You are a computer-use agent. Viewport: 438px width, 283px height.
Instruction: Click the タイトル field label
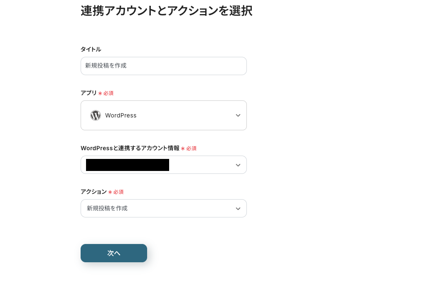pos(91,49)
